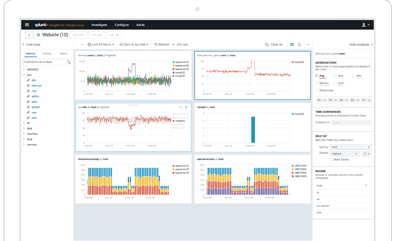This screenshot has width=395, height=241.
Task: Close the cpu.idle chart panel
Action: pos(186,107)
